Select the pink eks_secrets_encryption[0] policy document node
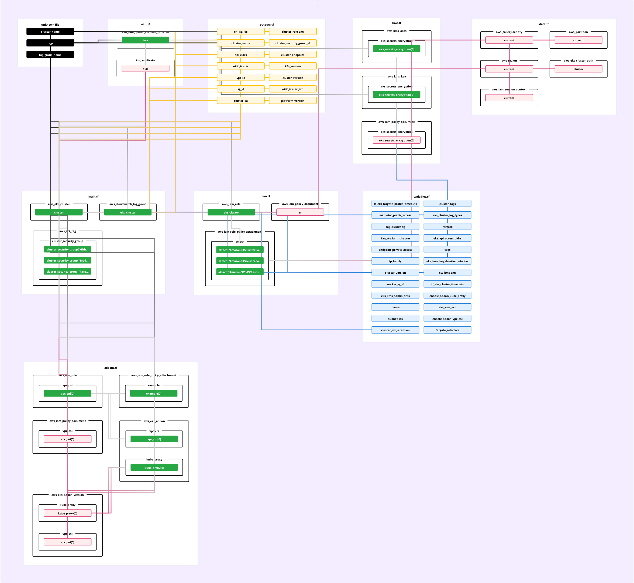This screenshot has height=583, width=634. point(397,140)
